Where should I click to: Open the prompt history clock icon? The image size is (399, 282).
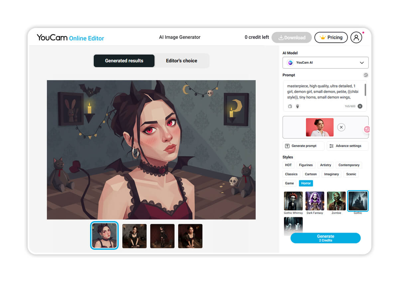(x=366, y=75)
